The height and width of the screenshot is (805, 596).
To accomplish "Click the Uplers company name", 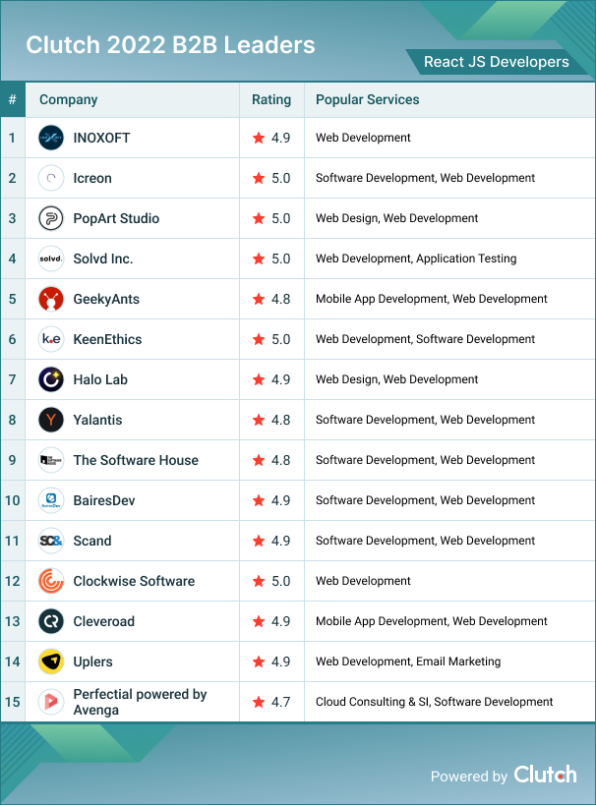I will (93, 661).
